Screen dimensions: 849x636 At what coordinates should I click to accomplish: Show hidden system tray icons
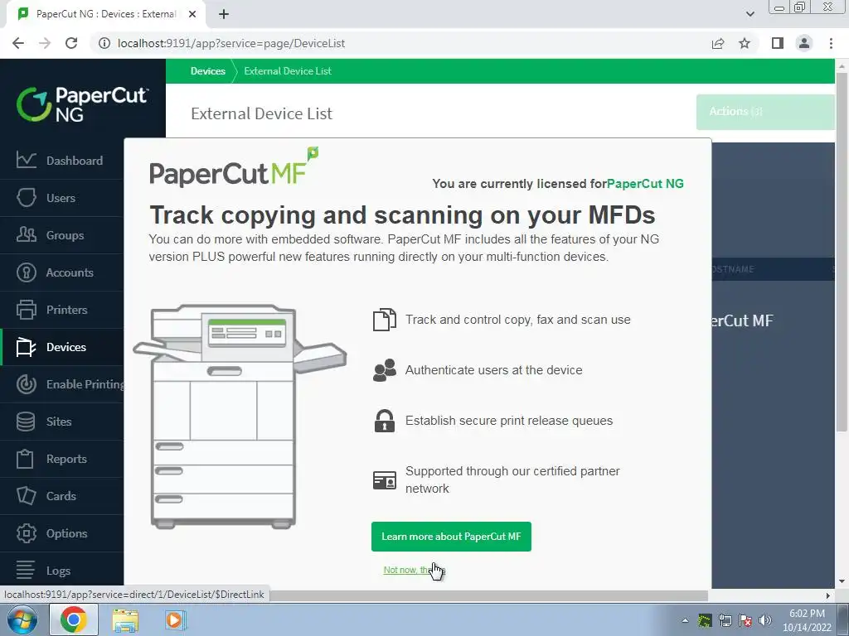[685, 620]
